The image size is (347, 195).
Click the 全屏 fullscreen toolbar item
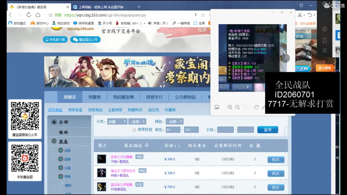coord(199,23)
